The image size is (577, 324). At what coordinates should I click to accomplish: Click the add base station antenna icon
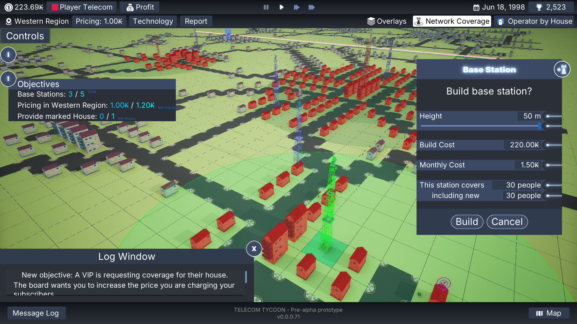[x=562, y=69]
